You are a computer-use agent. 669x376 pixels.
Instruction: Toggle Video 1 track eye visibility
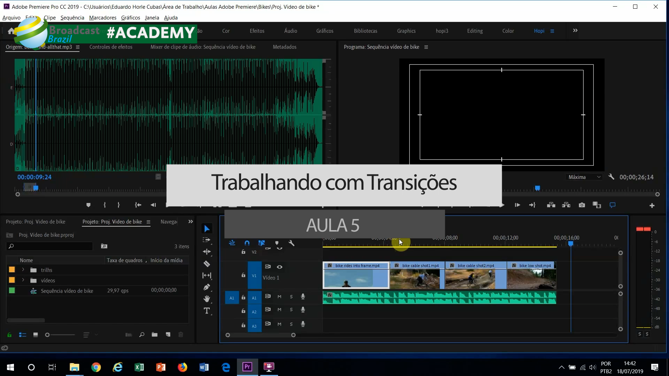279,267
